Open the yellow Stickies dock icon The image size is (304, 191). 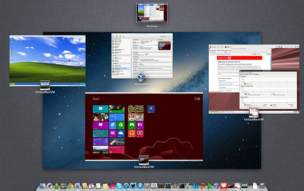[105, 186]
